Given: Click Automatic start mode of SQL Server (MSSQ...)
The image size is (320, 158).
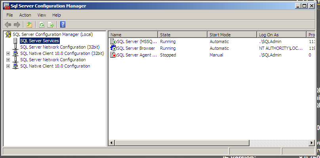Looking at the screenshot, I should click(219, 41).
